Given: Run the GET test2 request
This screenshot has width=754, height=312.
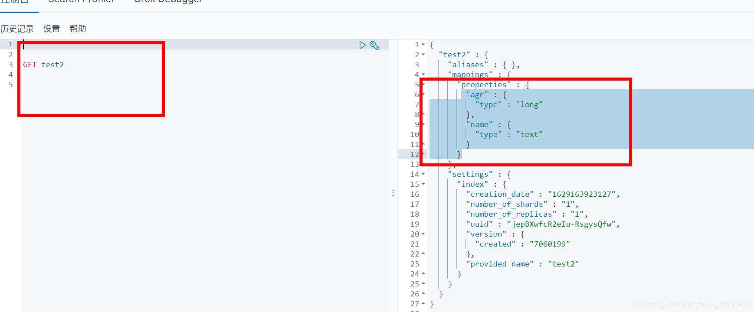Looking at the screenshot, I should [x=362, y=45].
